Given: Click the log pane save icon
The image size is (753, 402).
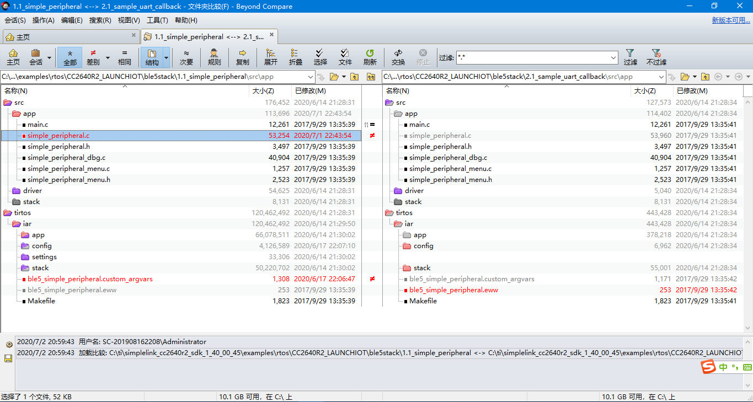Looking at the screenshot, I should (8, 358).
